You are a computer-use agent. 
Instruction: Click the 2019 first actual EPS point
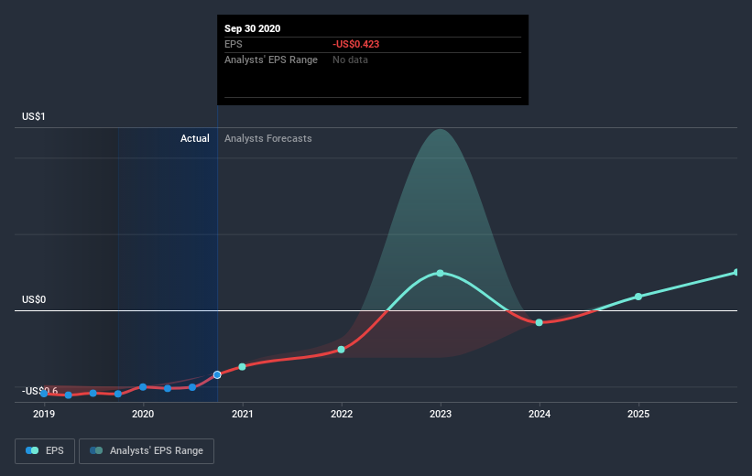point(44,394)
